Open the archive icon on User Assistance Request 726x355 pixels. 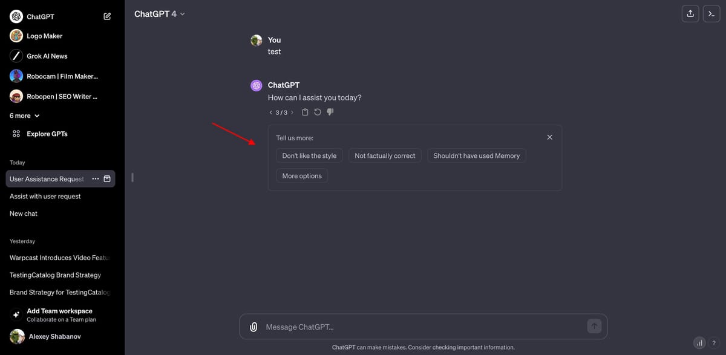click(108, 178)
